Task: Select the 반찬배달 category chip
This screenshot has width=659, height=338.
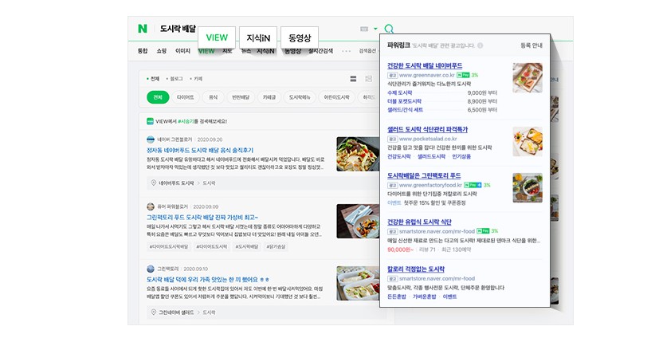Action: [x=241, y=97]
